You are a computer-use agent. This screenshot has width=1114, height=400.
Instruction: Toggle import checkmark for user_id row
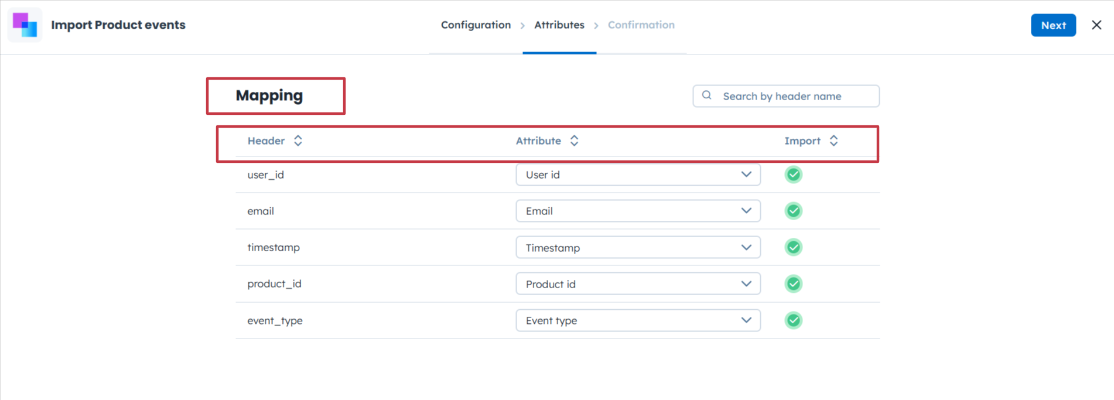(x=793, y=175)
